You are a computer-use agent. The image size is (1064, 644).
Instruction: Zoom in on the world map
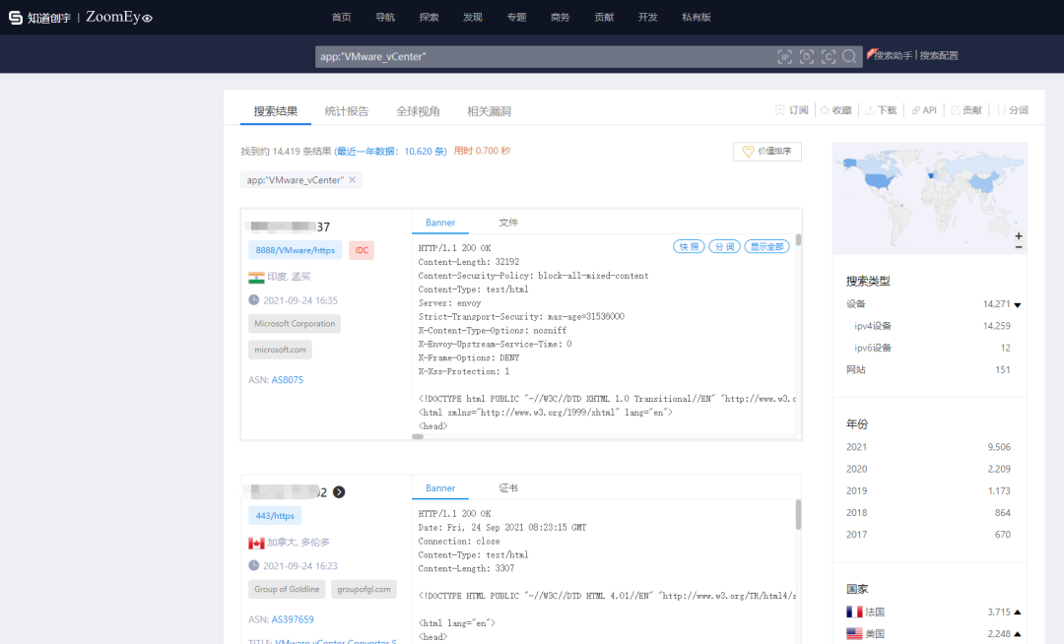pyautogui.click(x=1019, y=236)
